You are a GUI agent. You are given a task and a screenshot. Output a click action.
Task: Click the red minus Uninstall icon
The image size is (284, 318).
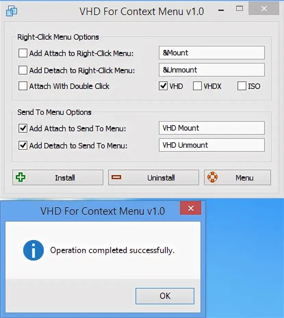click(116, 177)
